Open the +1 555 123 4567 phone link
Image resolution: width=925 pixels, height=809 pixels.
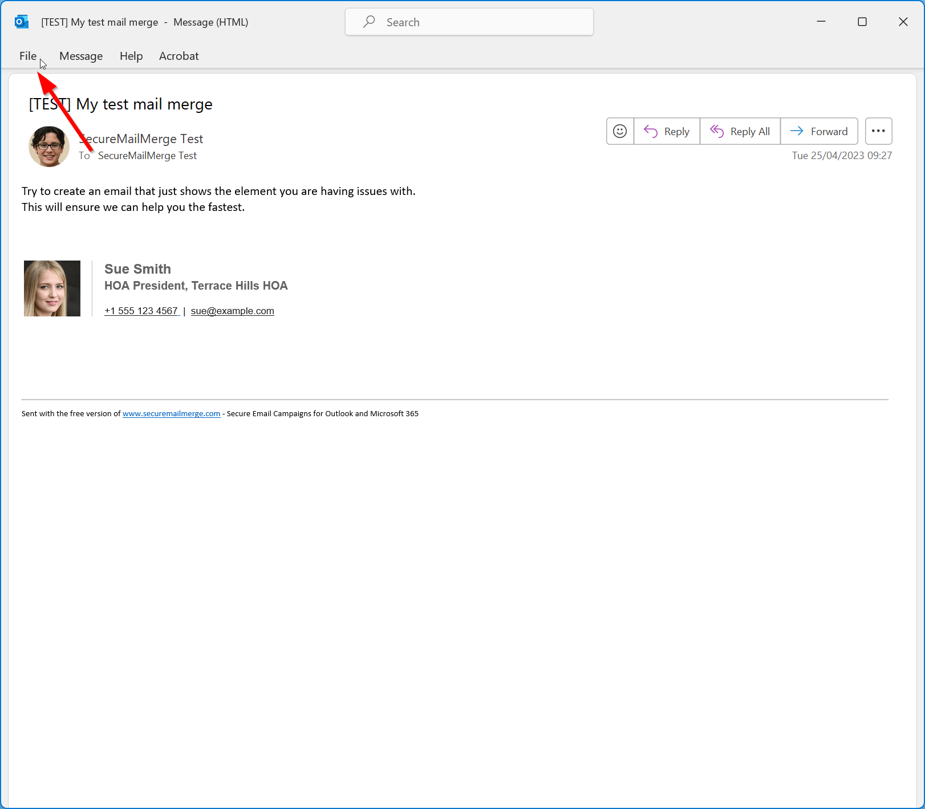141,311
